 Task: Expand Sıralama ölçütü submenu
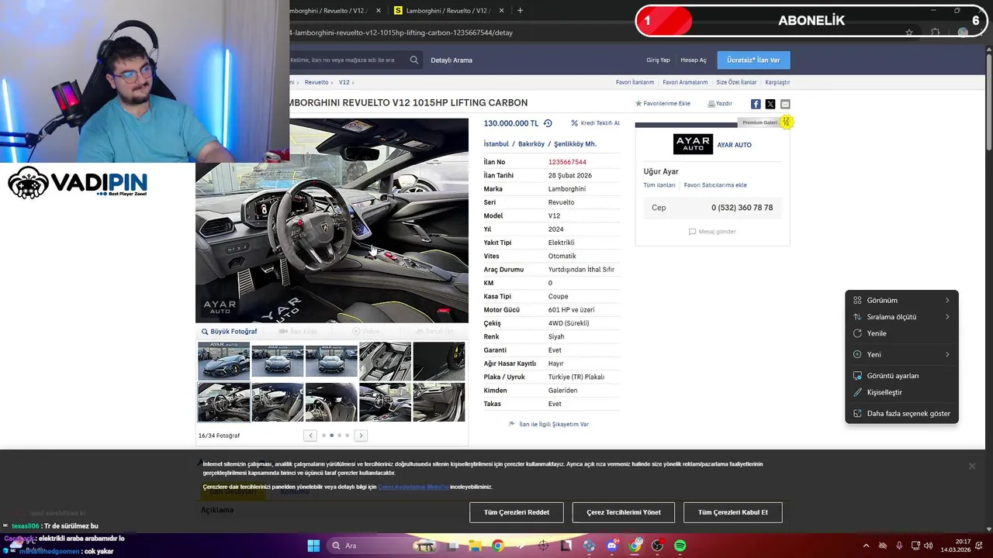[901, 317]
